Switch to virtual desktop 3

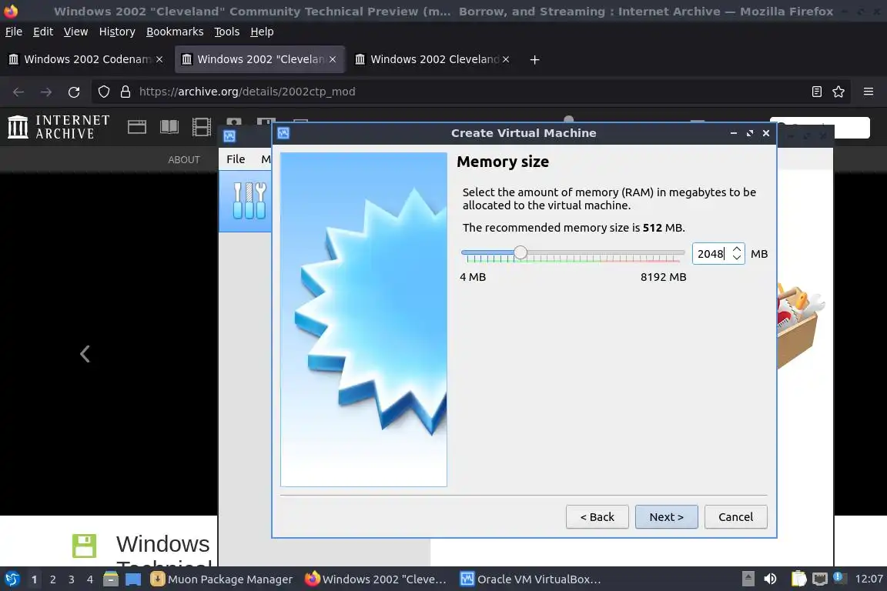pos(72,579)
